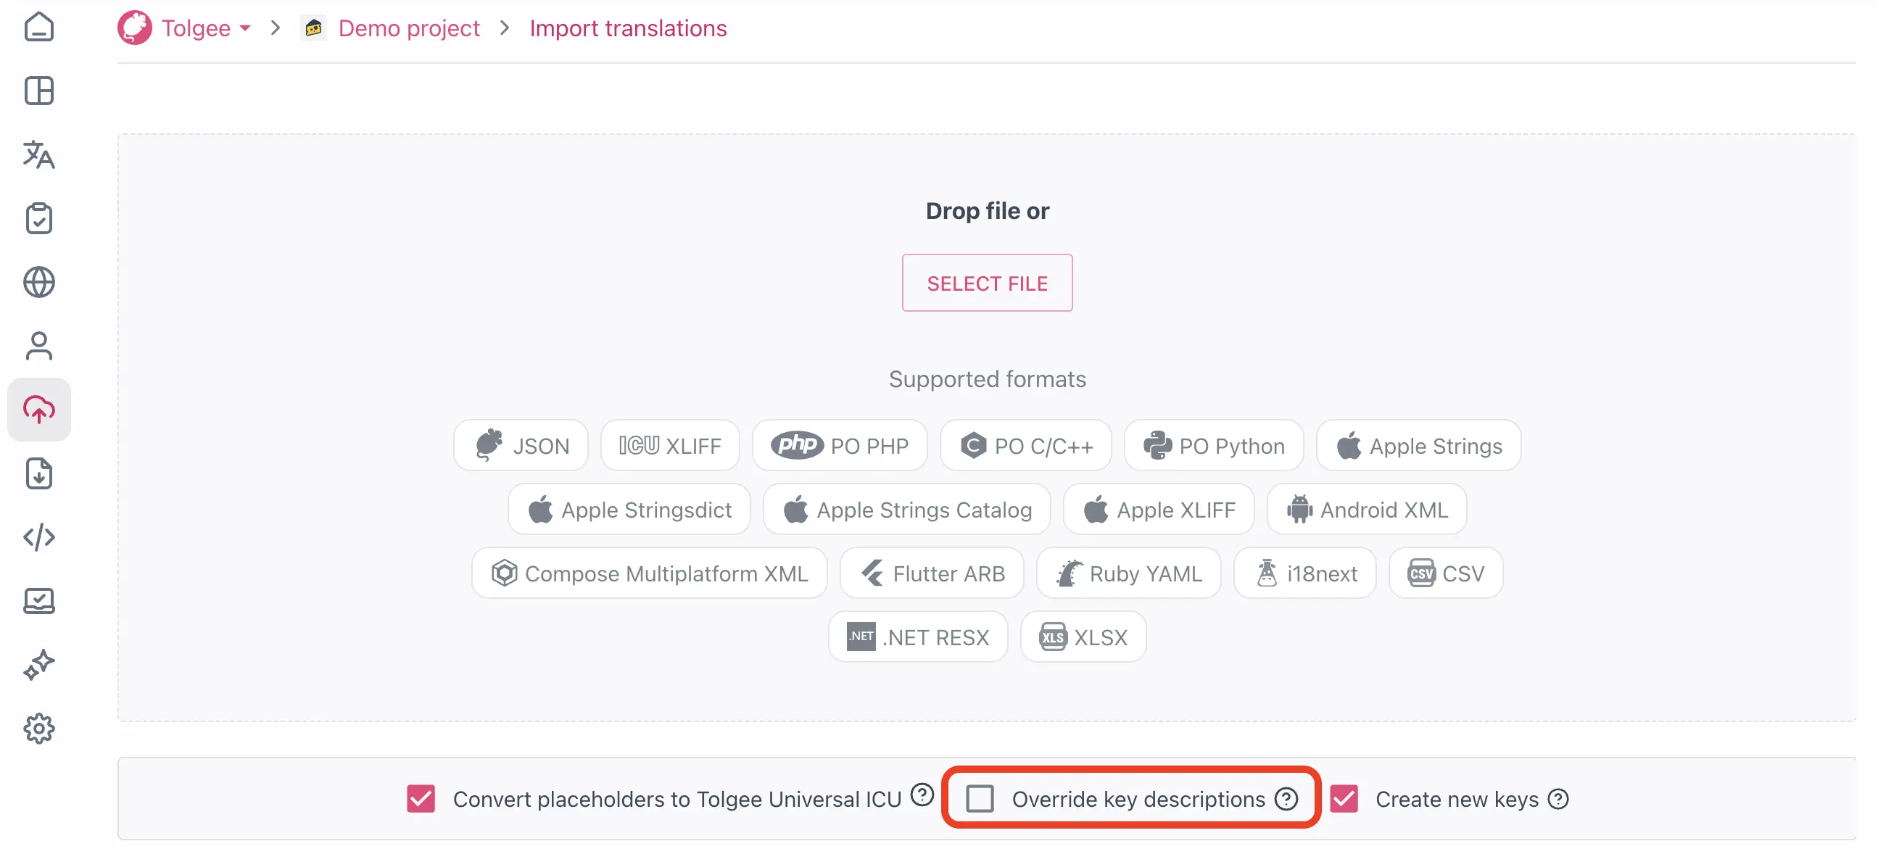Open the Tasks clipboard icon
Screen dimensions: 1878x854
tap(38, 218)
